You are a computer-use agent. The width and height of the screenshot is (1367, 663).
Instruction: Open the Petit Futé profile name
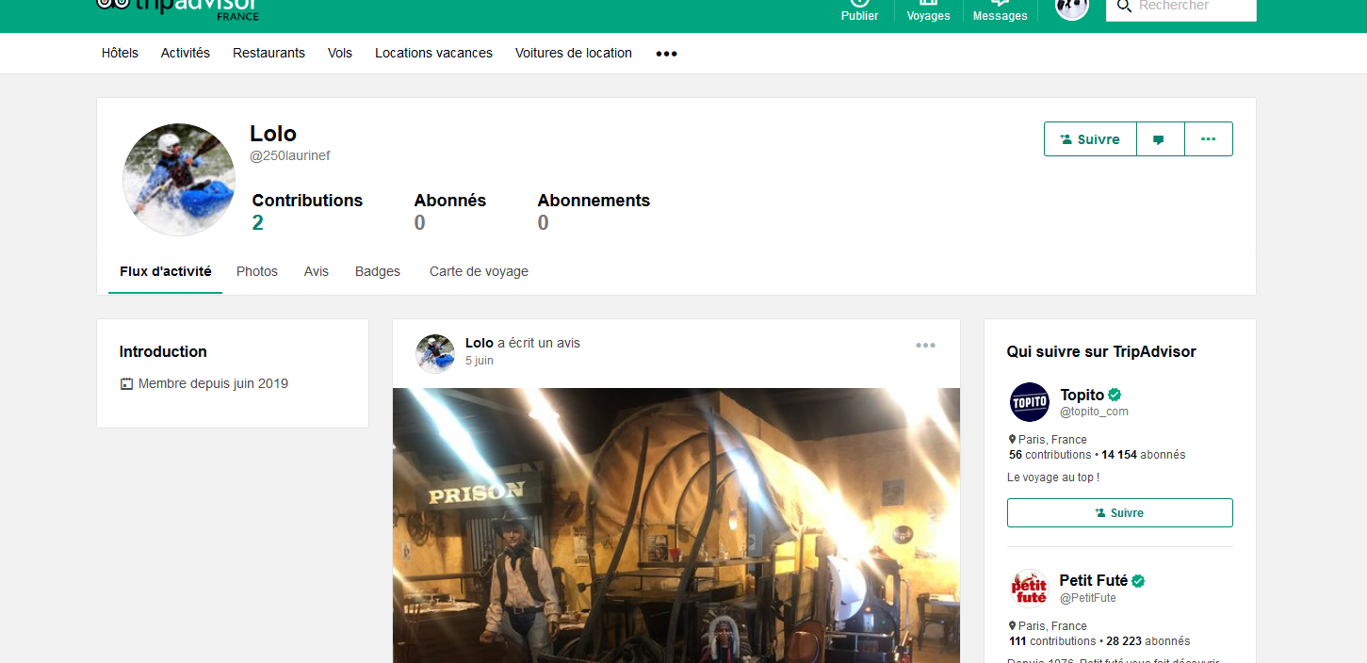click(x=1094, y=580)
